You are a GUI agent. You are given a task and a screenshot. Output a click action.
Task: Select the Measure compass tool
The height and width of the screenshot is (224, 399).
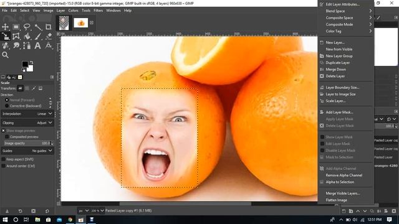49,45
